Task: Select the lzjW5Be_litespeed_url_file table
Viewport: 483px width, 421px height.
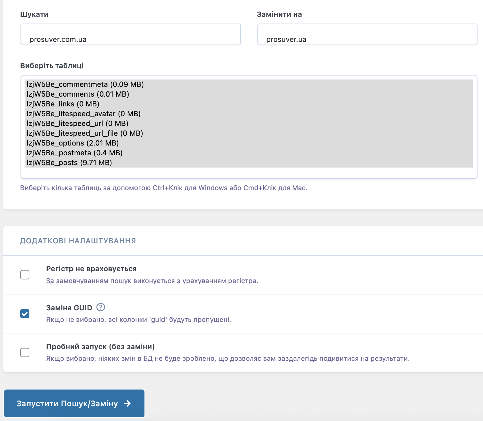Action: (85, 133)
